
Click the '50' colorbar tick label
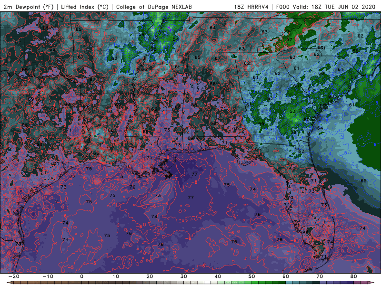tap(252, 276)
